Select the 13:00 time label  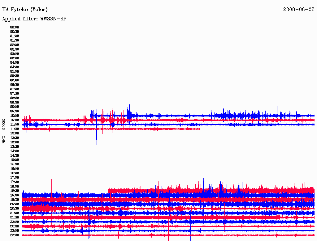tap(15, 142)
